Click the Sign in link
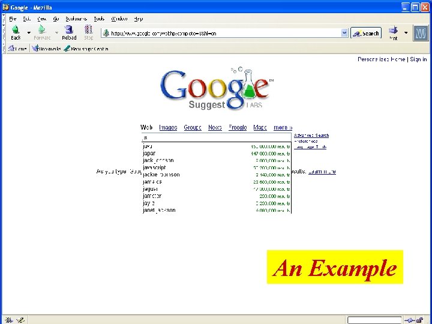 pyautogui.click(x=418, y=59)
